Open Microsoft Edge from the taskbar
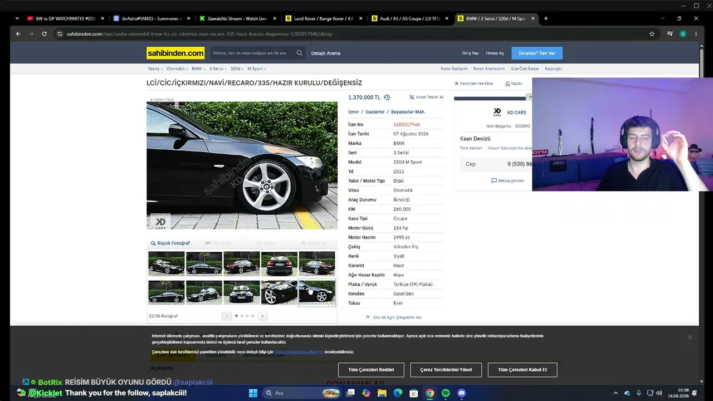The width and height of the screenshot is (713, 401). [398, 393]
